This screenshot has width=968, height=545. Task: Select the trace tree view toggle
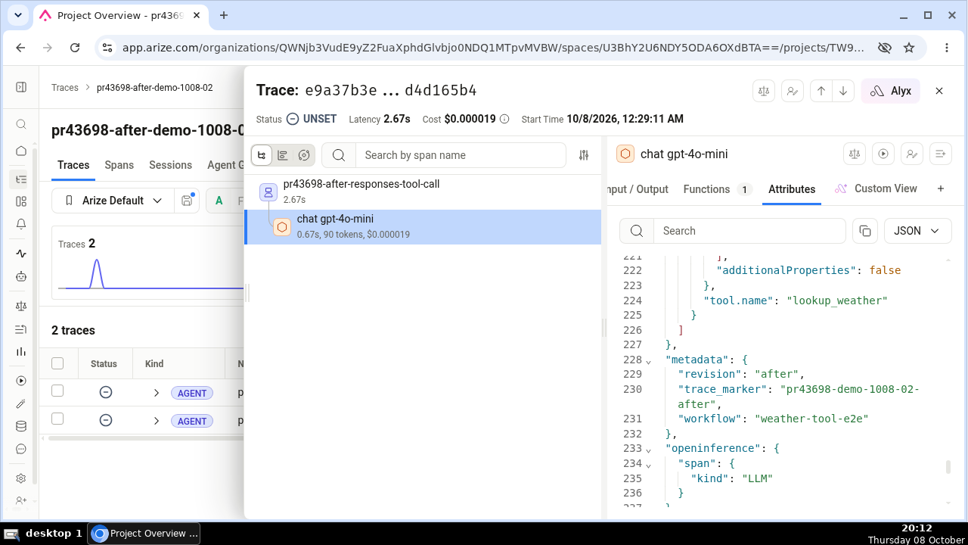(262, 155)
